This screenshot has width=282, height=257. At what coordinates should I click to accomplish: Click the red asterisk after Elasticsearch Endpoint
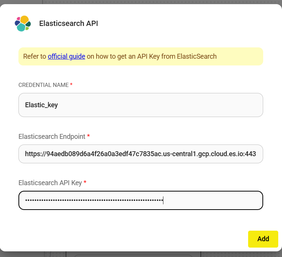(x=88, y=137)
